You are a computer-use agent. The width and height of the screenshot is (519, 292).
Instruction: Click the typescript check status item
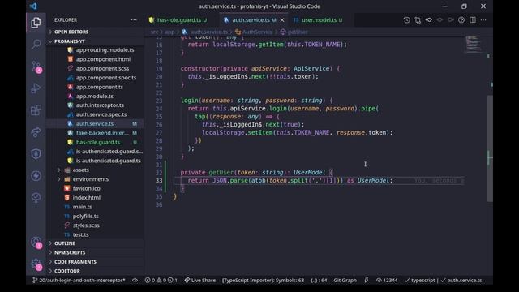pos(420,280)
